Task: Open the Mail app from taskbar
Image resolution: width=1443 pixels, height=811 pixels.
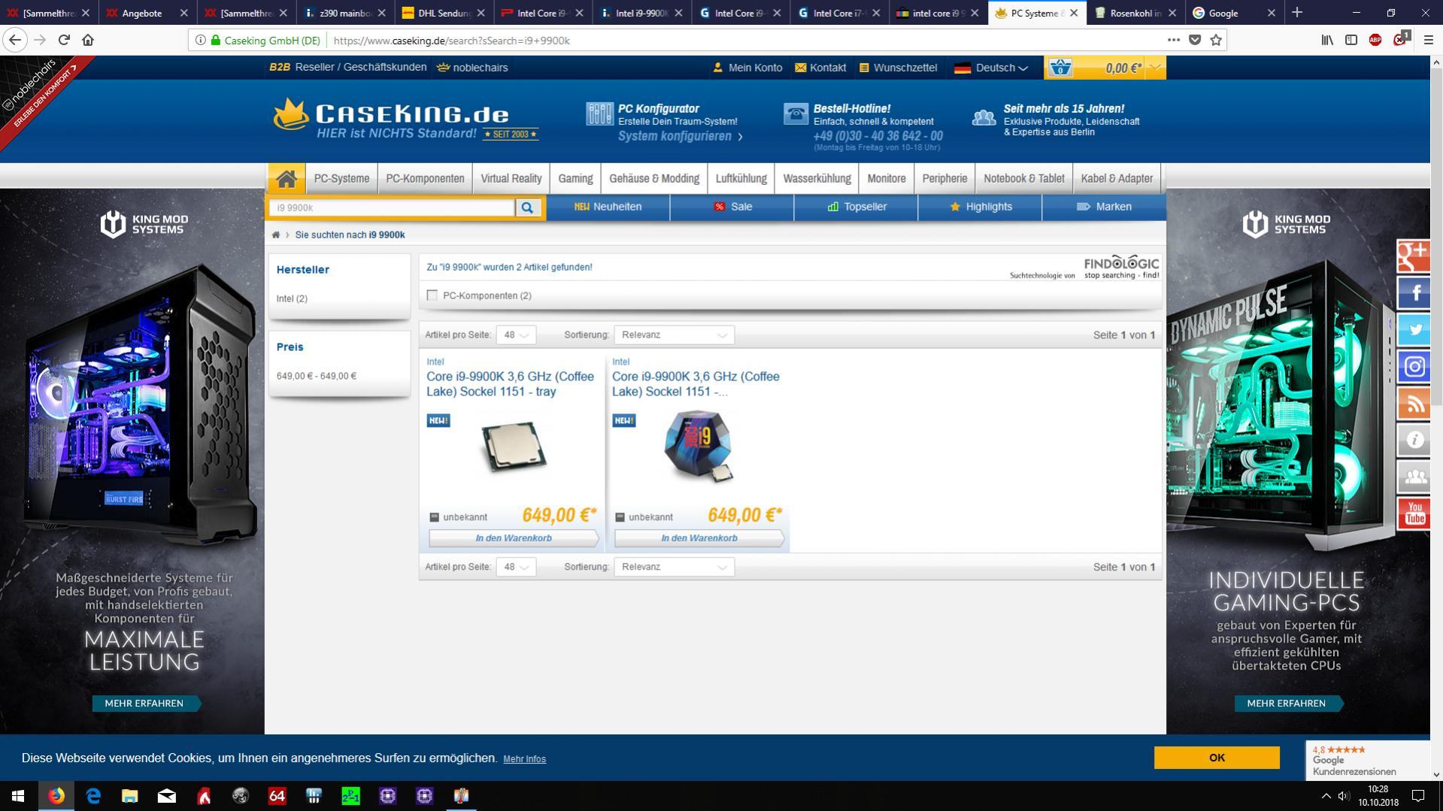Action: pyautogui.click(x=167, y=796)
